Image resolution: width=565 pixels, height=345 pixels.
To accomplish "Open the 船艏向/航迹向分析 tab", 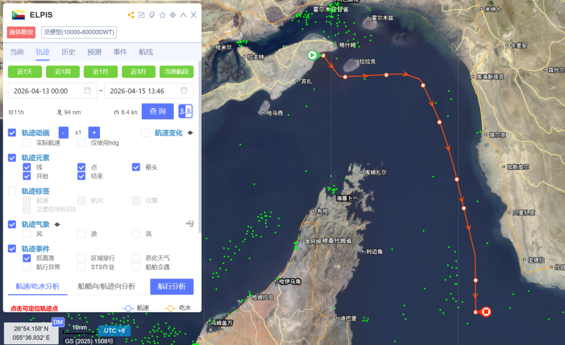I will coord(106,286).
